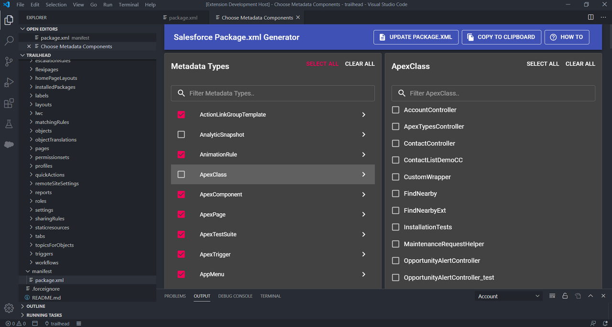
Task: Open the Extensions view icon
Action: [x=9, y=103]
